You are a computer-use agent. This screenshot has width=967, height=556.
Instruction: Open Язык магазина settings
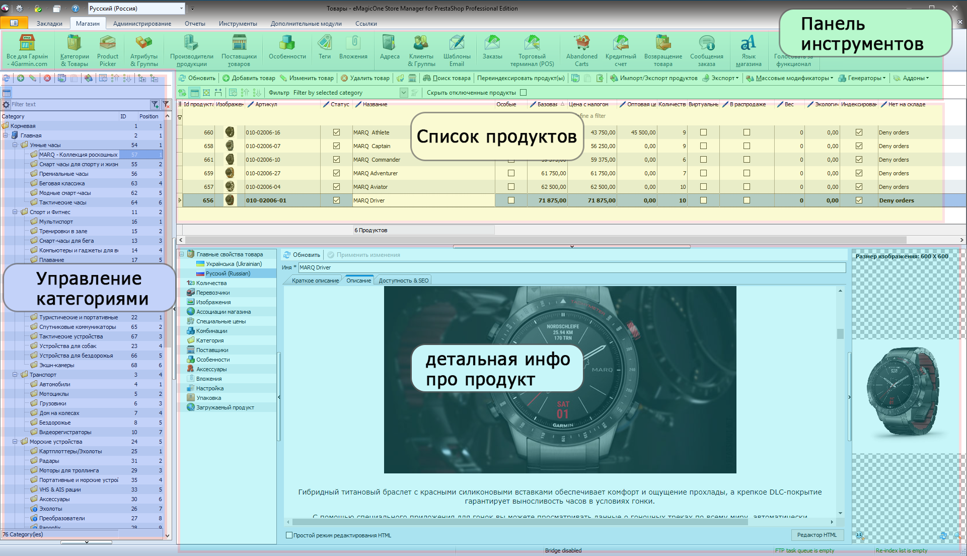[x=749, y=50]
